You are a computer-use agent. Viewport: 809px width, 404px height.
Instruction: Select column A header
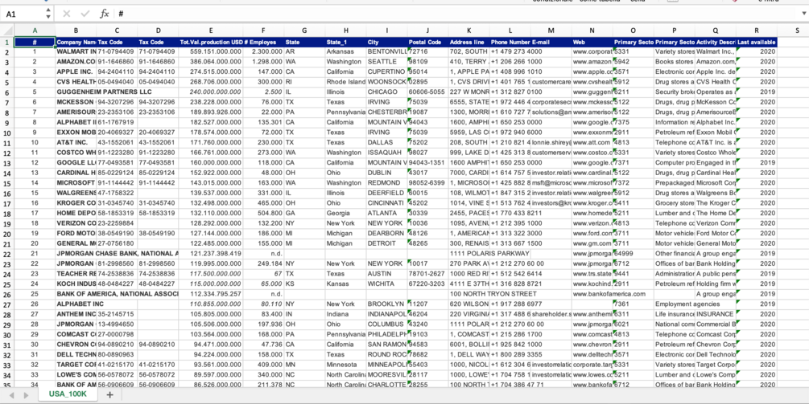pyautogui.click(x=35, y=31)
